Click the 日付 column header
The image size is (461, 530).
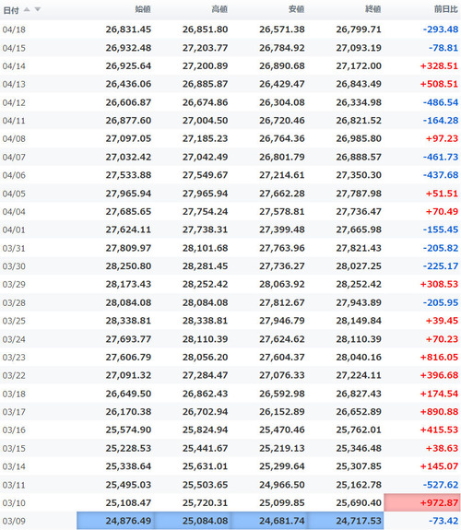pyautogui.click(x=11, y=10)
